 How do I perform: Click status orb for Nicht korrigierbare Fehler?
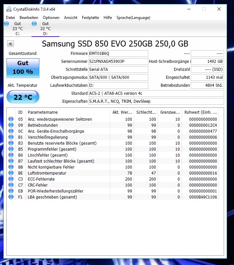[11, 167]
